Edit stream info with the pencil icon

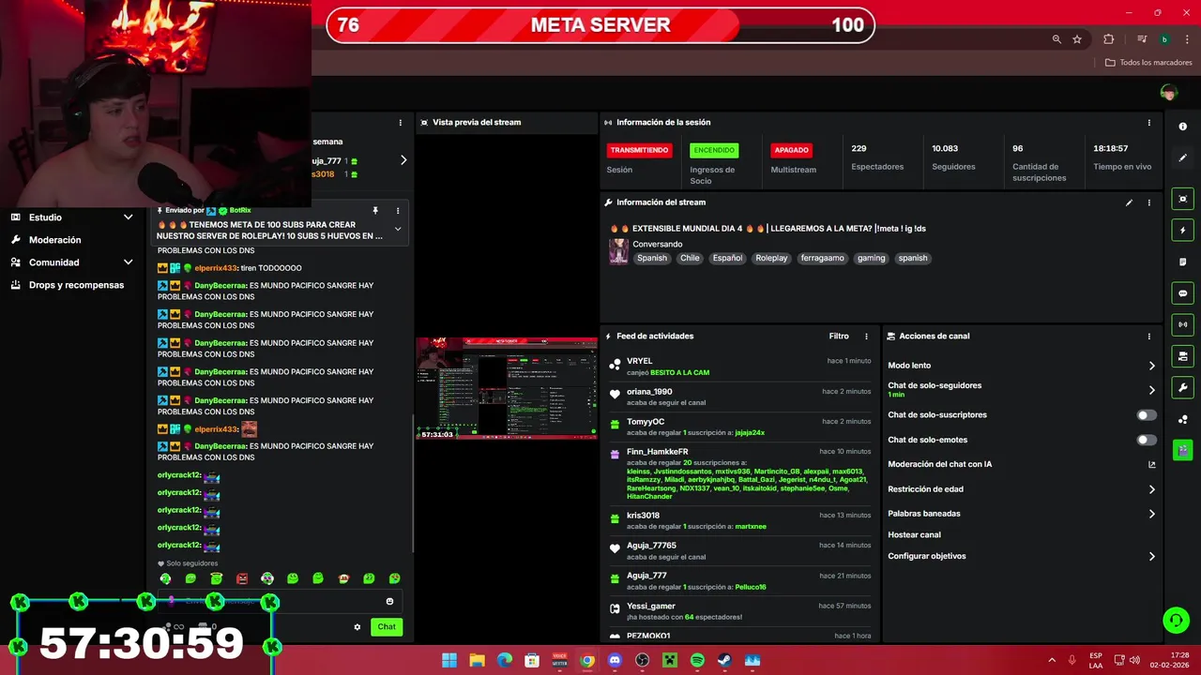pos(1129,202)
